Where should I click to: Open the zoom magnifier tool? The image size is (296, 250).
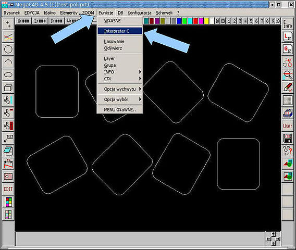(x=288, y=74)
